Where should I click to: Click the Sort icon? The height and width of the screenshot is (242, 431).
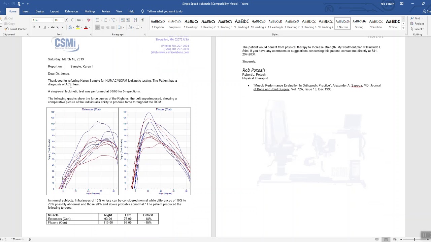135,20
